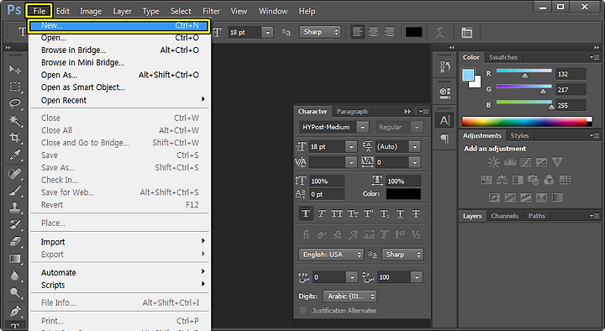This screenshot has width=605, height=331.
Task: Toggle Underline in Character panel
Action: [x=400, y=213]
